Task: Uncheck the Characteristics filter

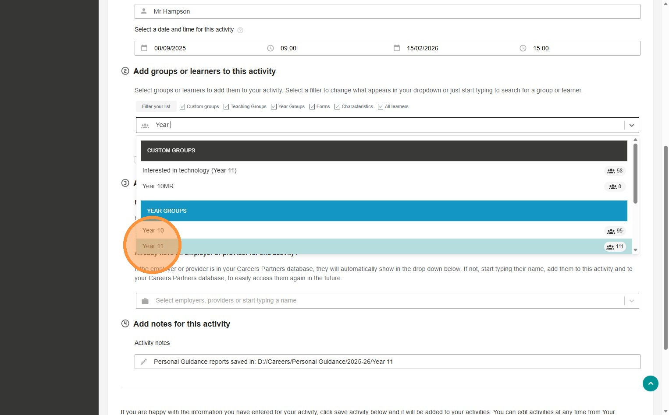Action: point(338,107)
